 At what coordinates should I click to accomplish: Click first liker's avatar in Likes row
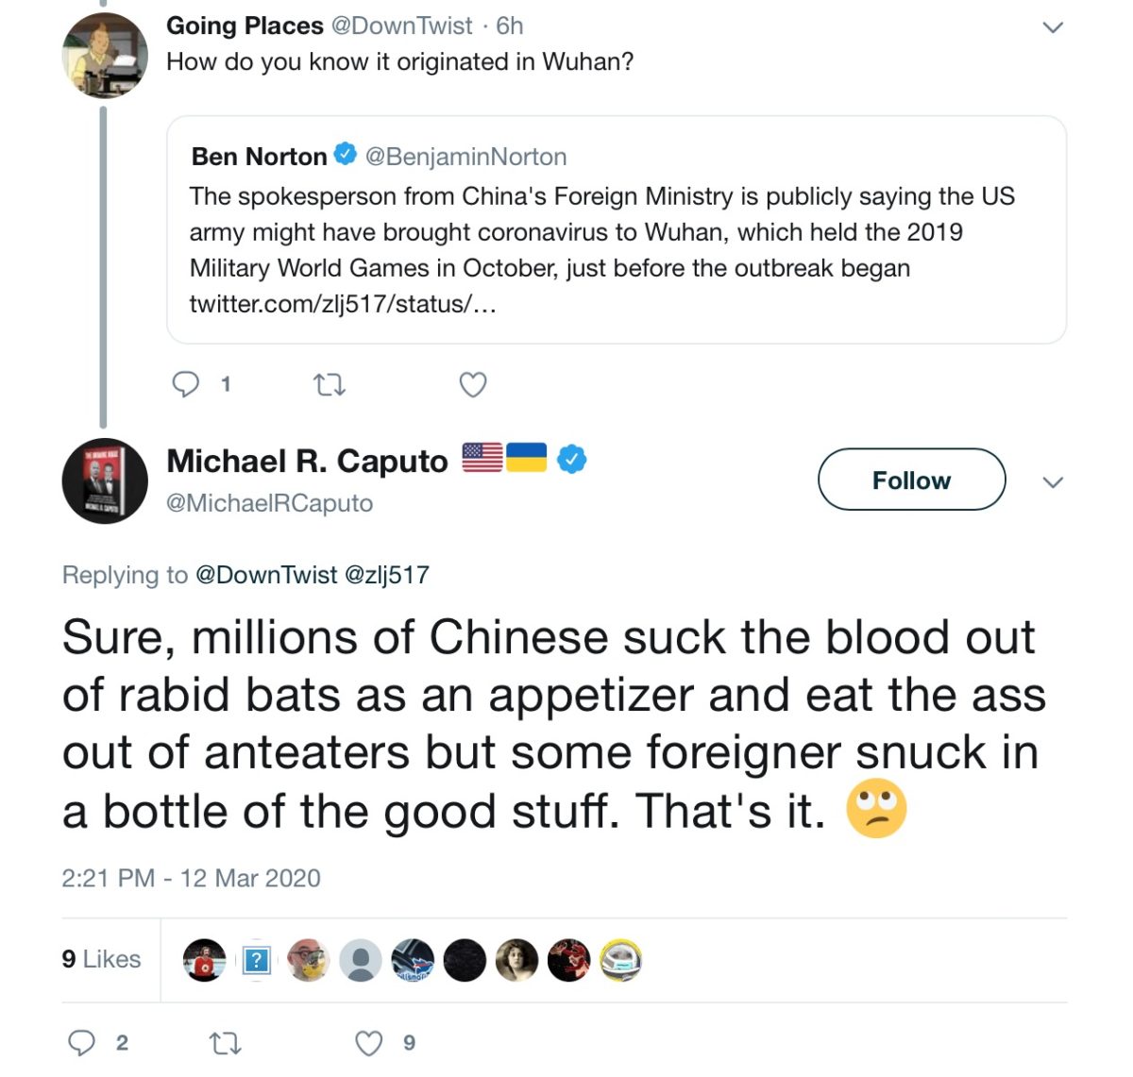(204, 960)
